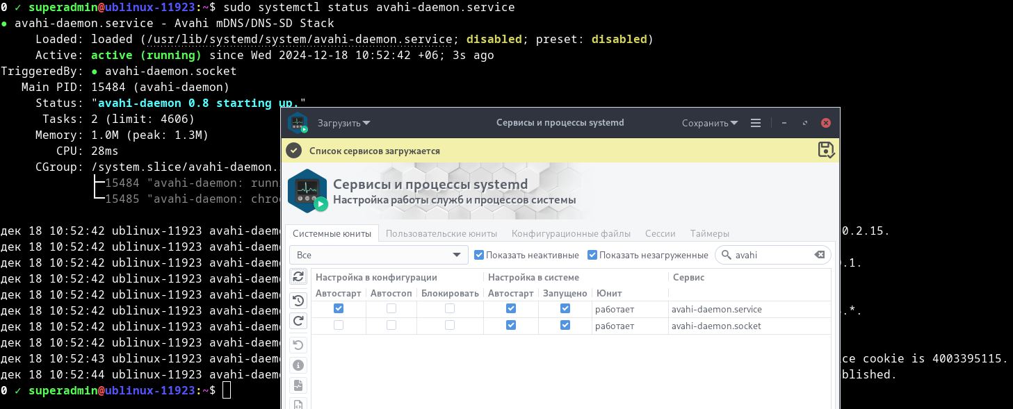Toggle system Автостарт for avahi-daemon.service
This screenshot has width=1013, height=409.
tap(511, 308)
